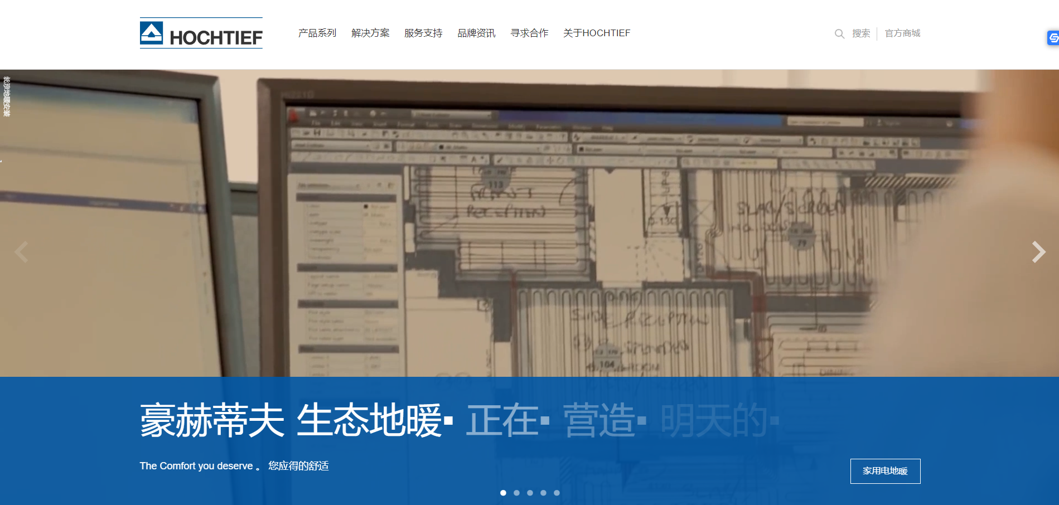This screenshot has height=505, width=1059.
Task: Open the 寻求合作 menu
Action: pos(529,33)
